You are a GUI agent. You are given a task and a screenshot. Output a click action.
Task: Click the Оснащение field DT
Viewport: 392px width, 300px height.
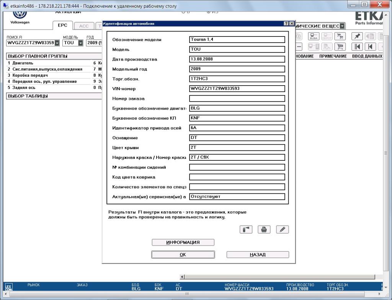pyautogui.click(x=237, y=138)
